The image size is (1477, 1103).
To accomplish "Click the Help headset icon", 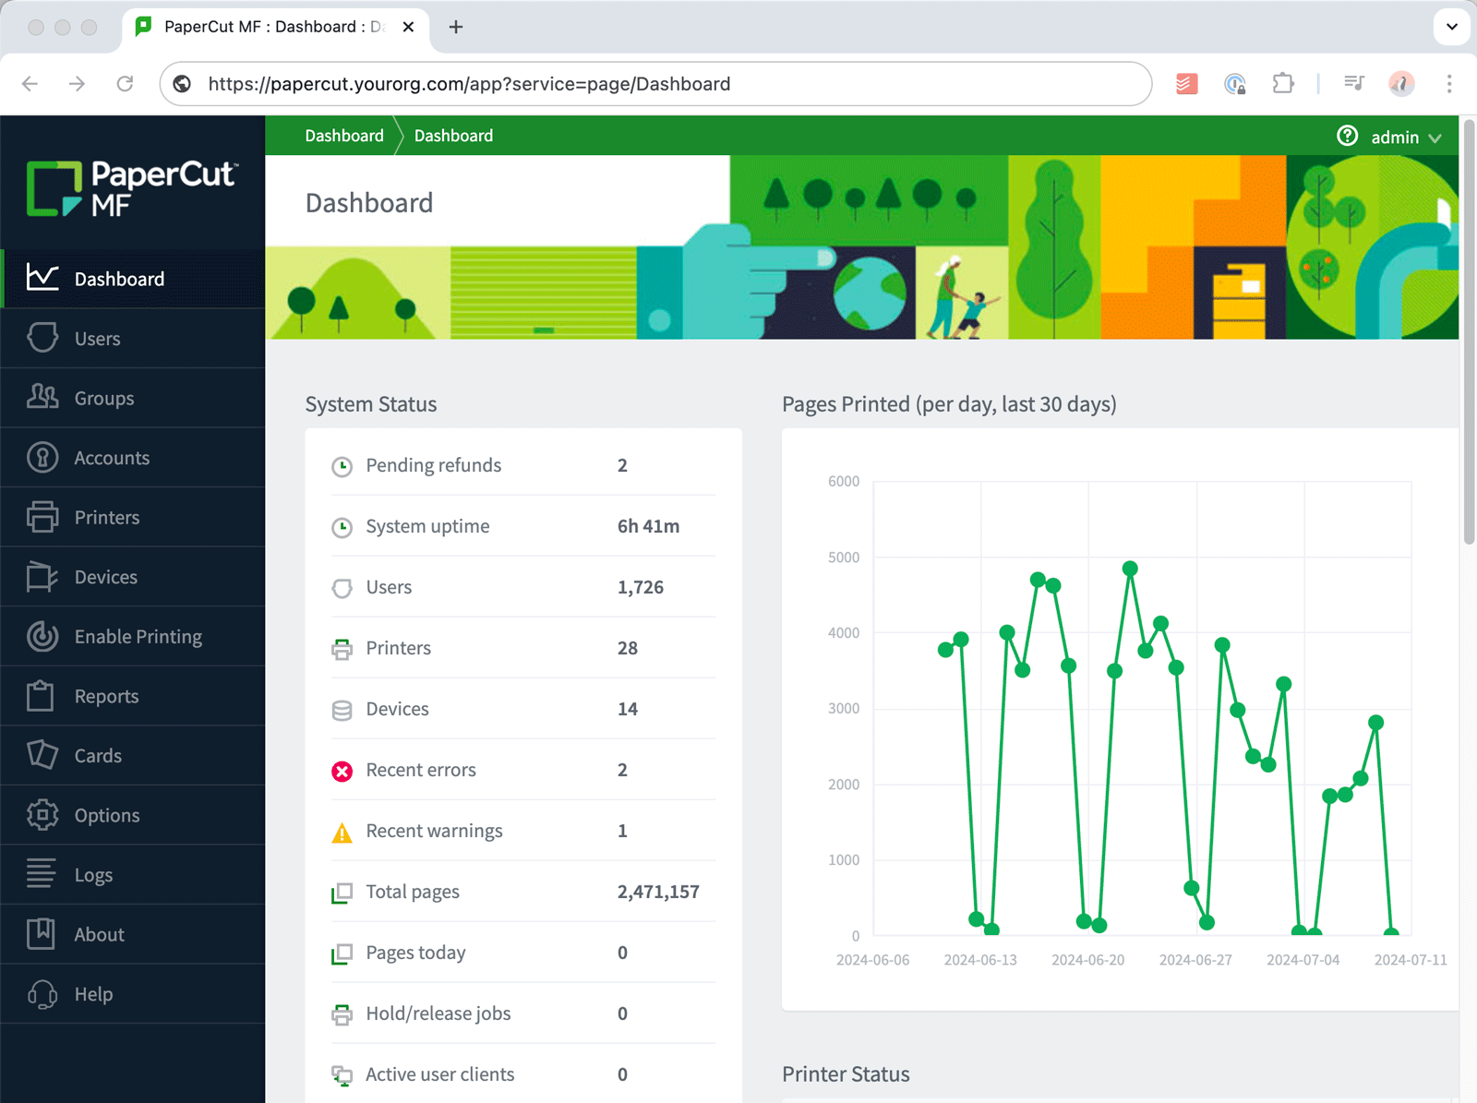I will pos(42,994).
